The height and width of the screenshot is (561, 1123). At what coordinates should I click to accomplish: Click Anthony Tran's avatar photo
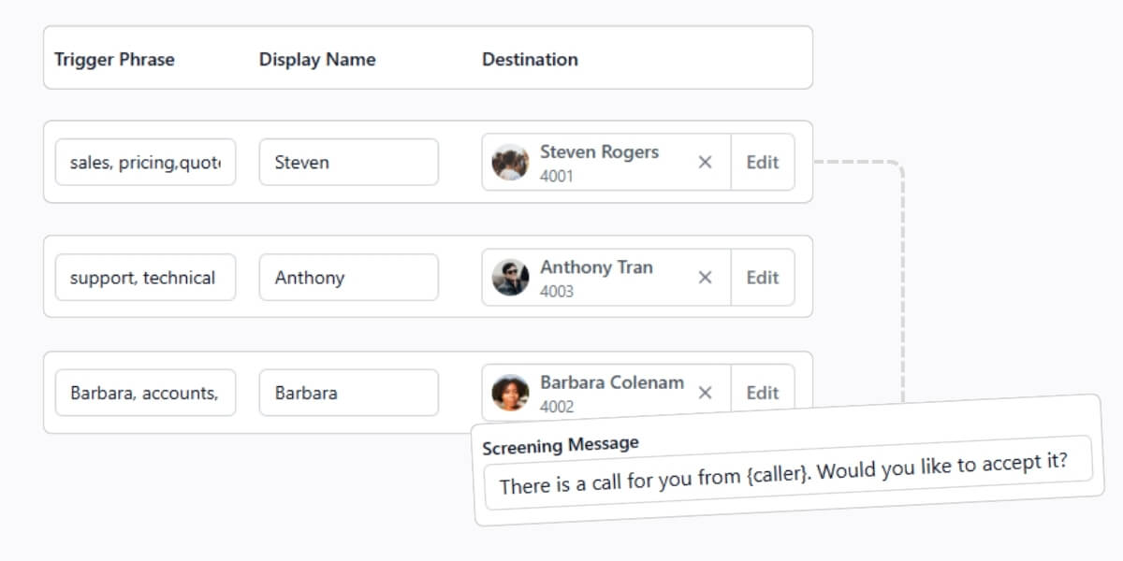[x=510, y=277]
